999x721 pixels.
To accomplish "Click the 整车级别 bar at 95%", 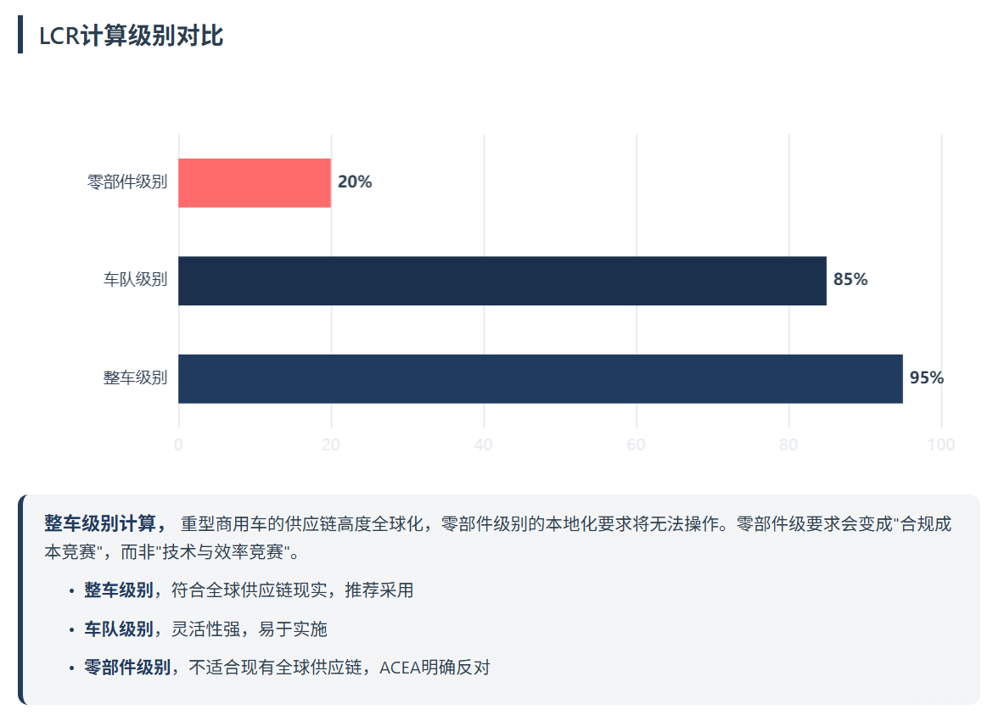I will [x=540, y=378].
